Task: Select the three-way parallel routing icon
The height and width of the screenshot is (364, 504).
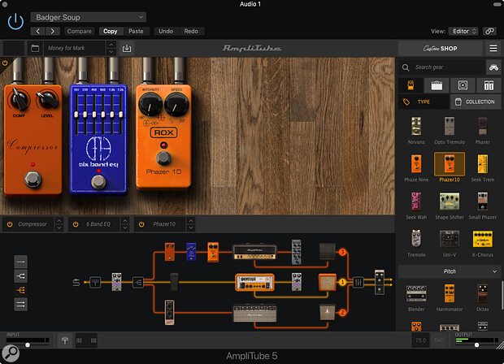Action: coord(20,290)
